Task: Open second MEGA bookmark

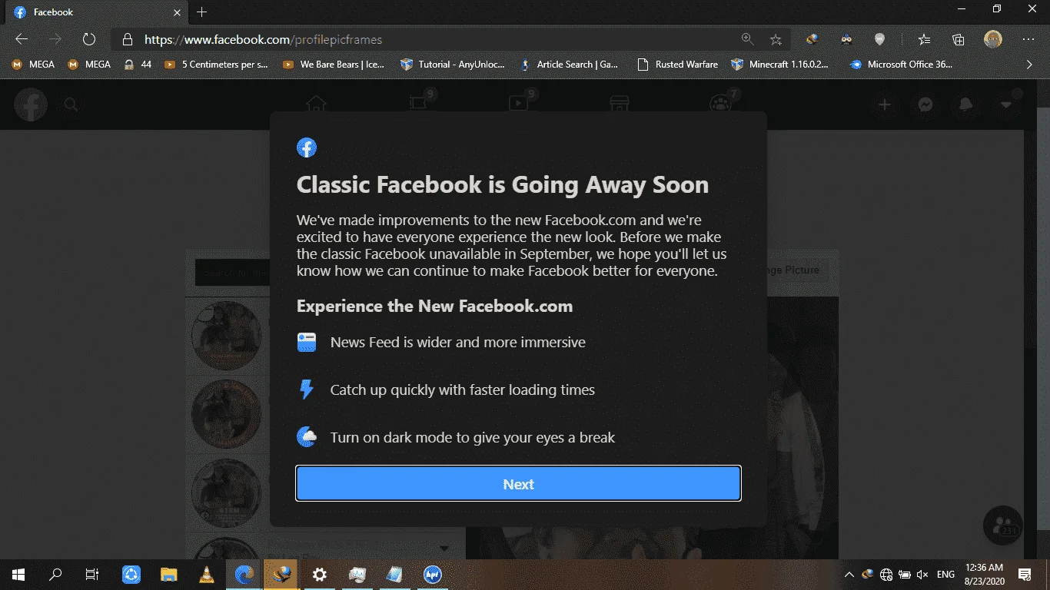Action: [89, 65]
